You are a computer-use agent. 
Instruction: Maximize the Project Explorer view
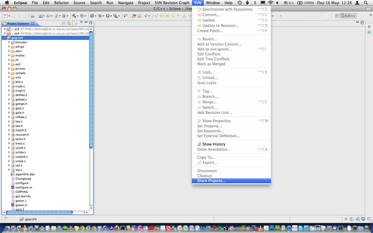click(x=91, y=23)
